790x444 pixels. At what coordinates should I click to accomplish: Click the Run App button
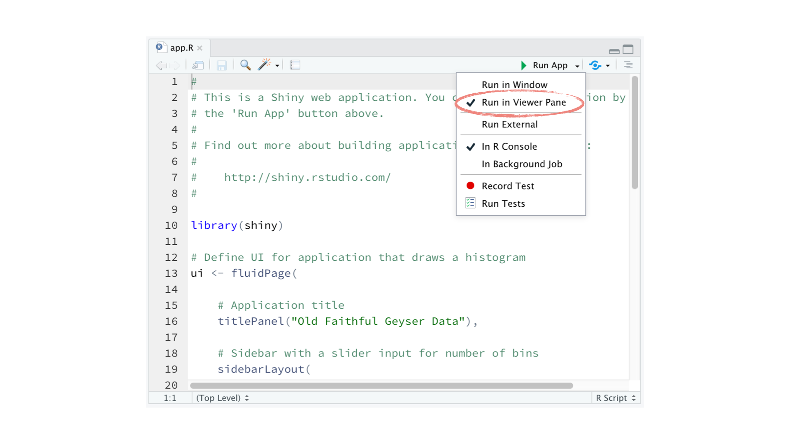point(550,65)
